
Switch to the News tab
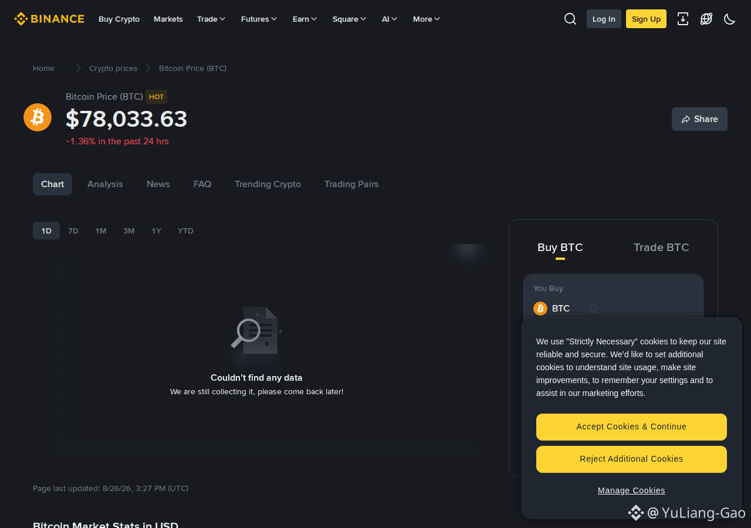pyautogui.click(x=158, y=184)
